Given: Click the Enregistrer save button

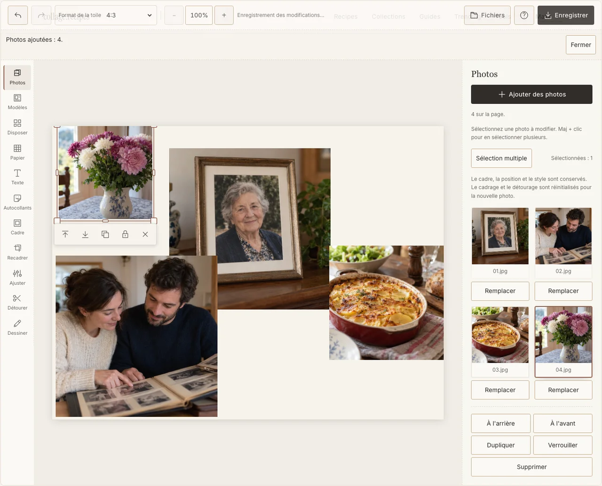Looking at the screenshot, I should 566,15.
